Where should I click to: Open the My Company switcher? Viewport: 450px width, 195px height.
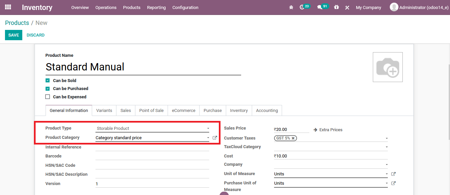pos(369,7)
